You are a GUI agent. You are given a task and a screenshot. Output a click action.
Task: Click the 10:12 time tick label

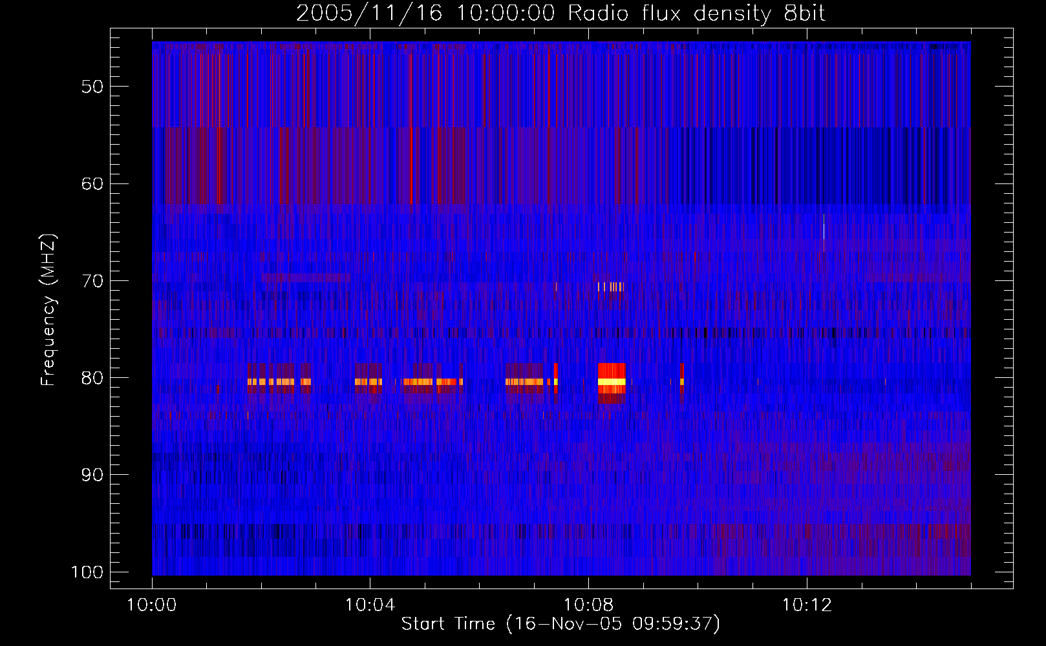click(x=807, y=605)
